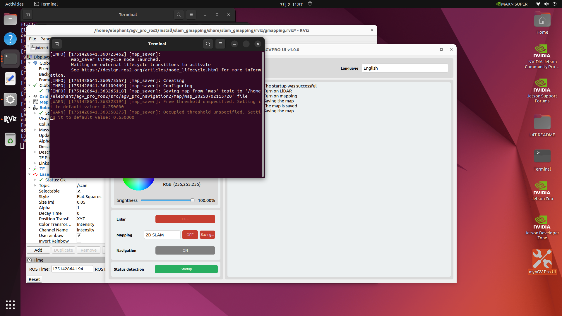Open the Terminal app menu in top bar
The height and width of the screenshot is (316, 562).
coord(46,4)
